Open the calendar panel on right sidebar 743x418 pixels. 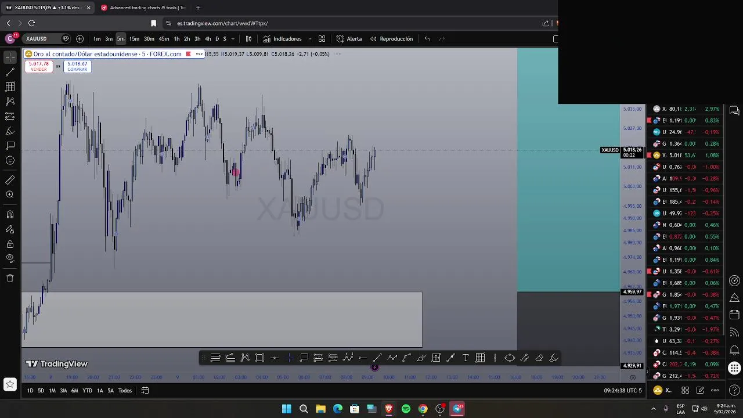[x=734, y=315]
